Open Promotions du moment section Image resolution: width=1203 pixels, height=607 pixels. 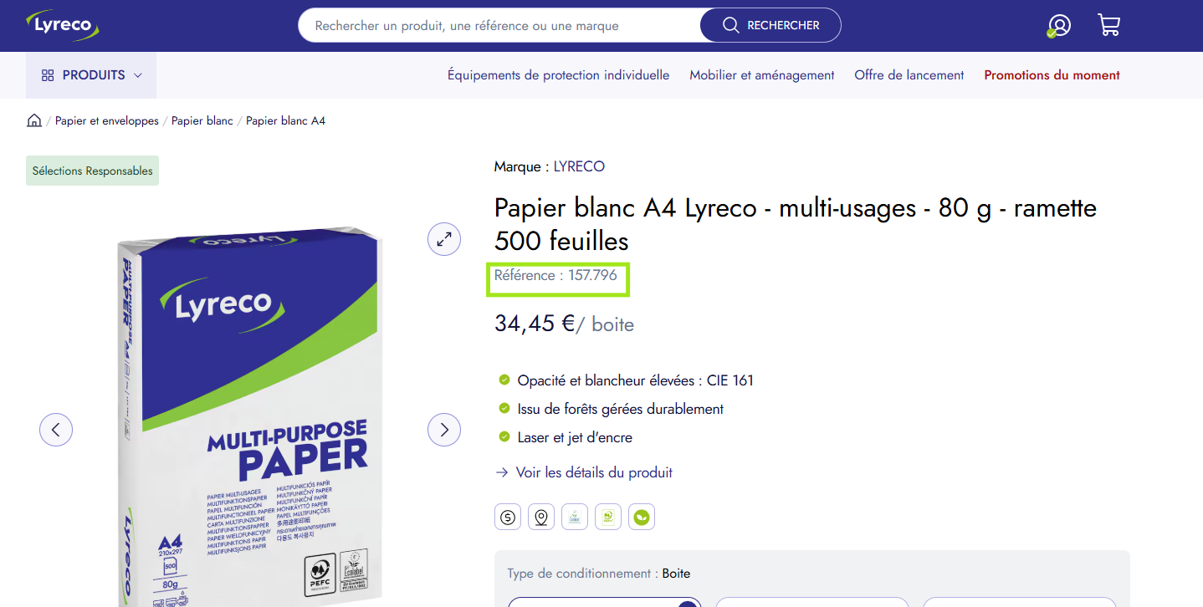point(1052,75)
